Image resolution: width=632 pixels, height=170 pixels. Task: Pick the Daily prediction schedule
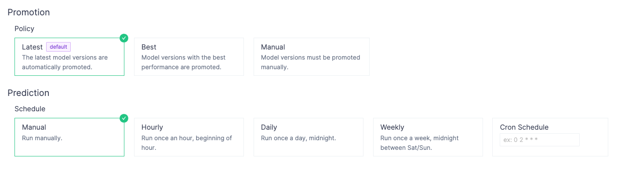coord(309,137)
